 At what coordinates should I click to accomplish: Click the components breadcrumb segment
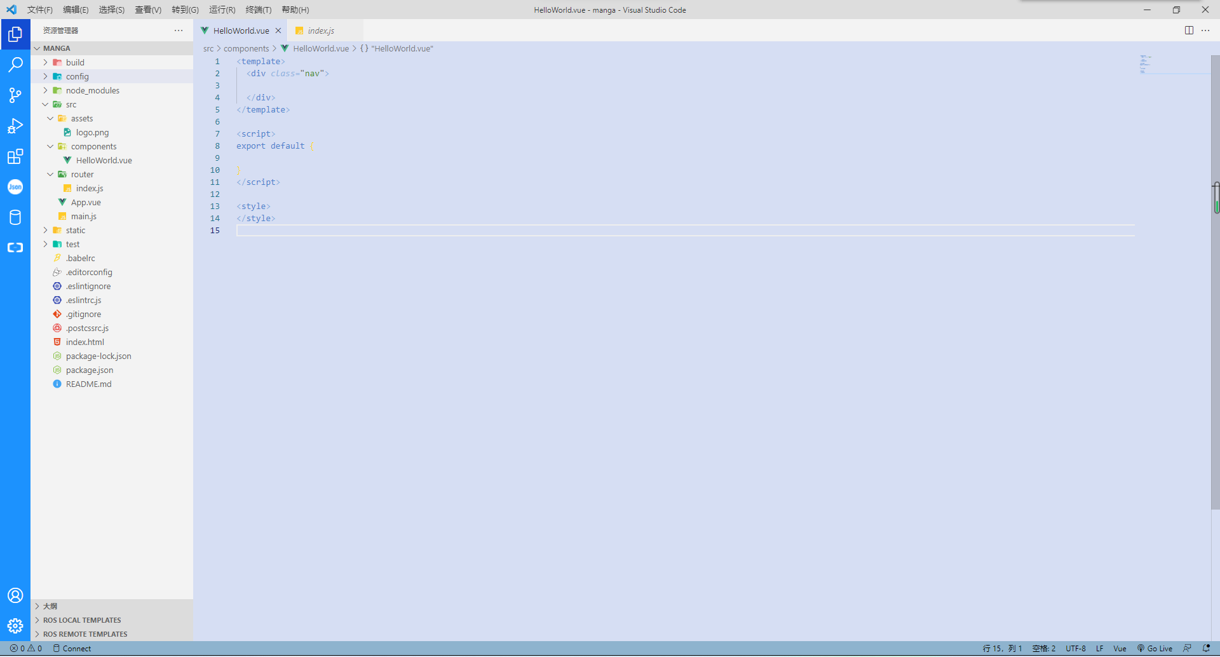pos(247,48)
